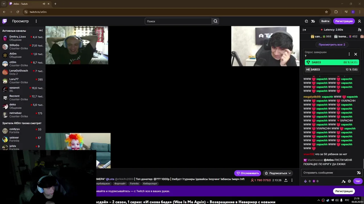Open the coldyyu Fortnite channel
Viewport: 364px width, 204px height.
[22, 131]
